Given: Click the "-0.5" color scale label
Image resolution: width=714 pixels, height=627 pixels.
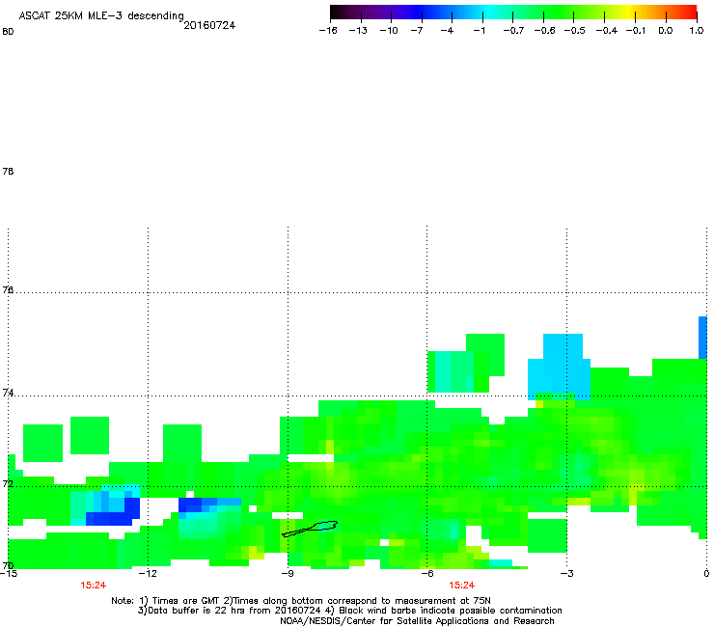Looking at the screenshot, I should pyautogui.click(x=575, y=31).
